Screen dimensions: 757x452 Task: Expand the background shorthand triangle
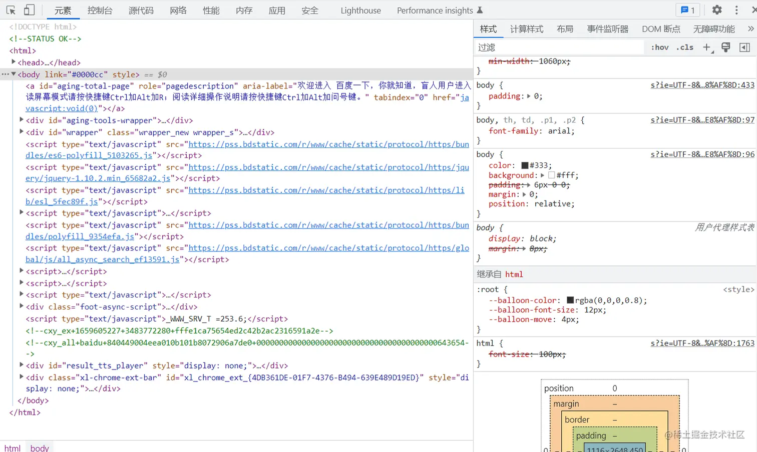click(542, 175)
